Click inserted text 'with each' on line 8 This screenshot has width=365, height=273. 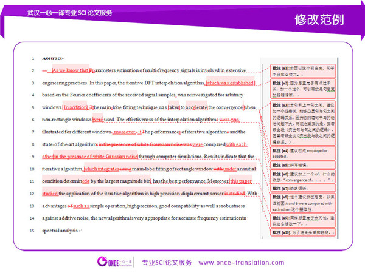(236, 144)
